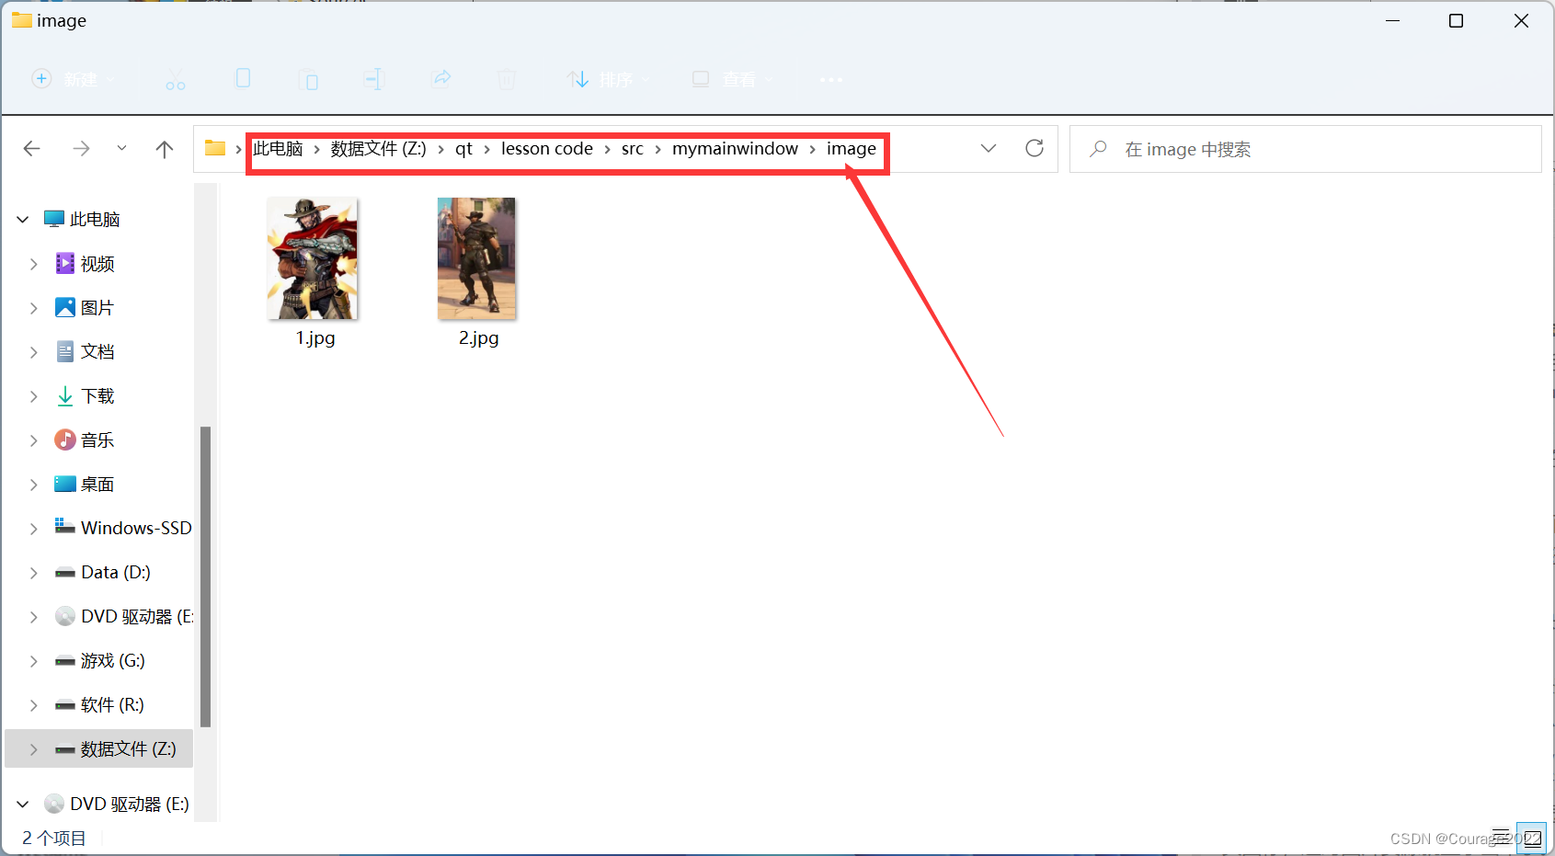Viewport: 1555px width, 856px height.
Task: Click the search box for image folder
Action: (1306, 149)
